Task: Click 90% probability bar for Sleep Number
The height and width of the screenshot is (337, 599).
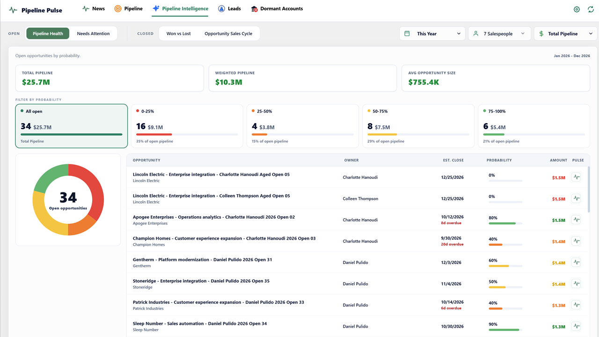Action: pos(505,330)
